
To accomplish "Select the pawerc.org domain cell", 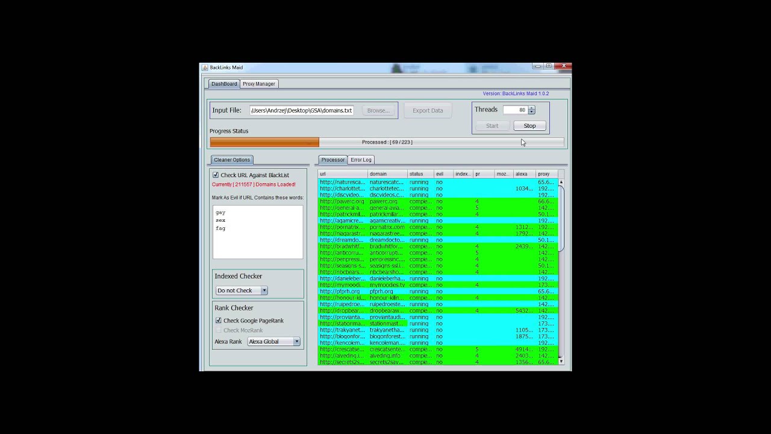I will pyautogui.click(x=387, y=201).
